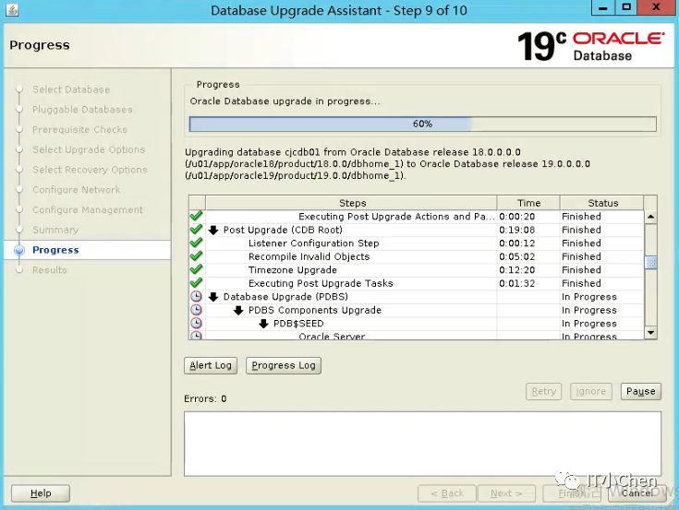This screenshot has height=510, width=679.
Task: Open the Progress Log
Action: coord(284,365)
